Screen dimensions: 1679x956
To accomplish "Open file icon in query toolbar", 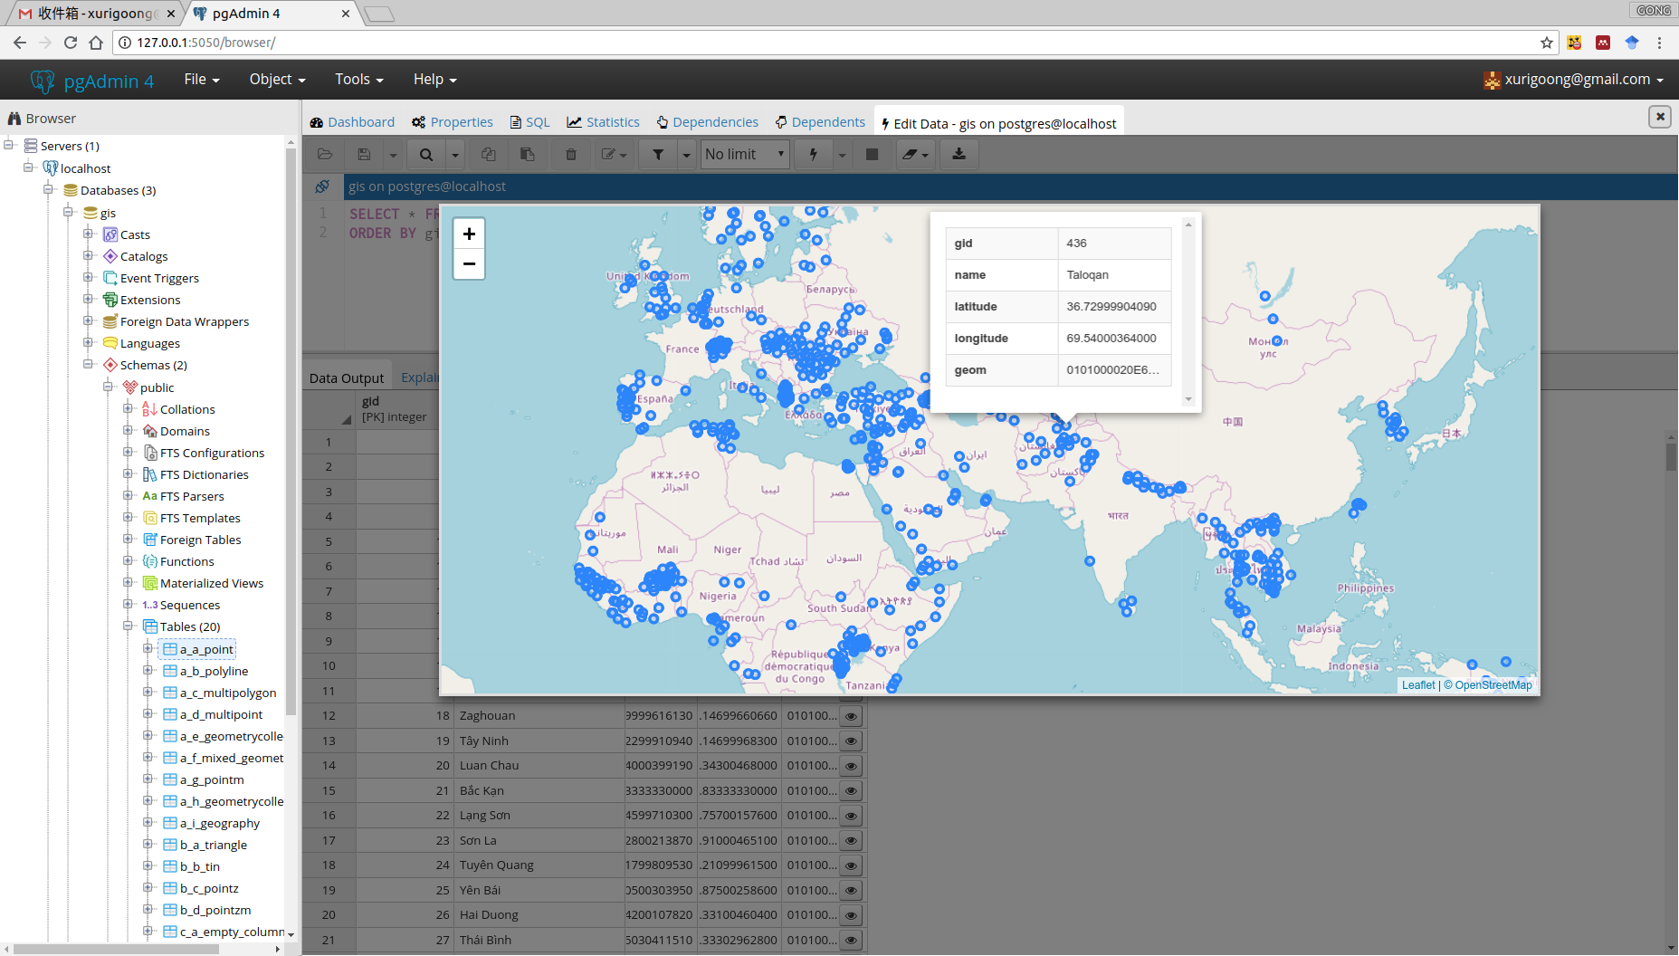I will pyautogui.click(x=325, y=155).
